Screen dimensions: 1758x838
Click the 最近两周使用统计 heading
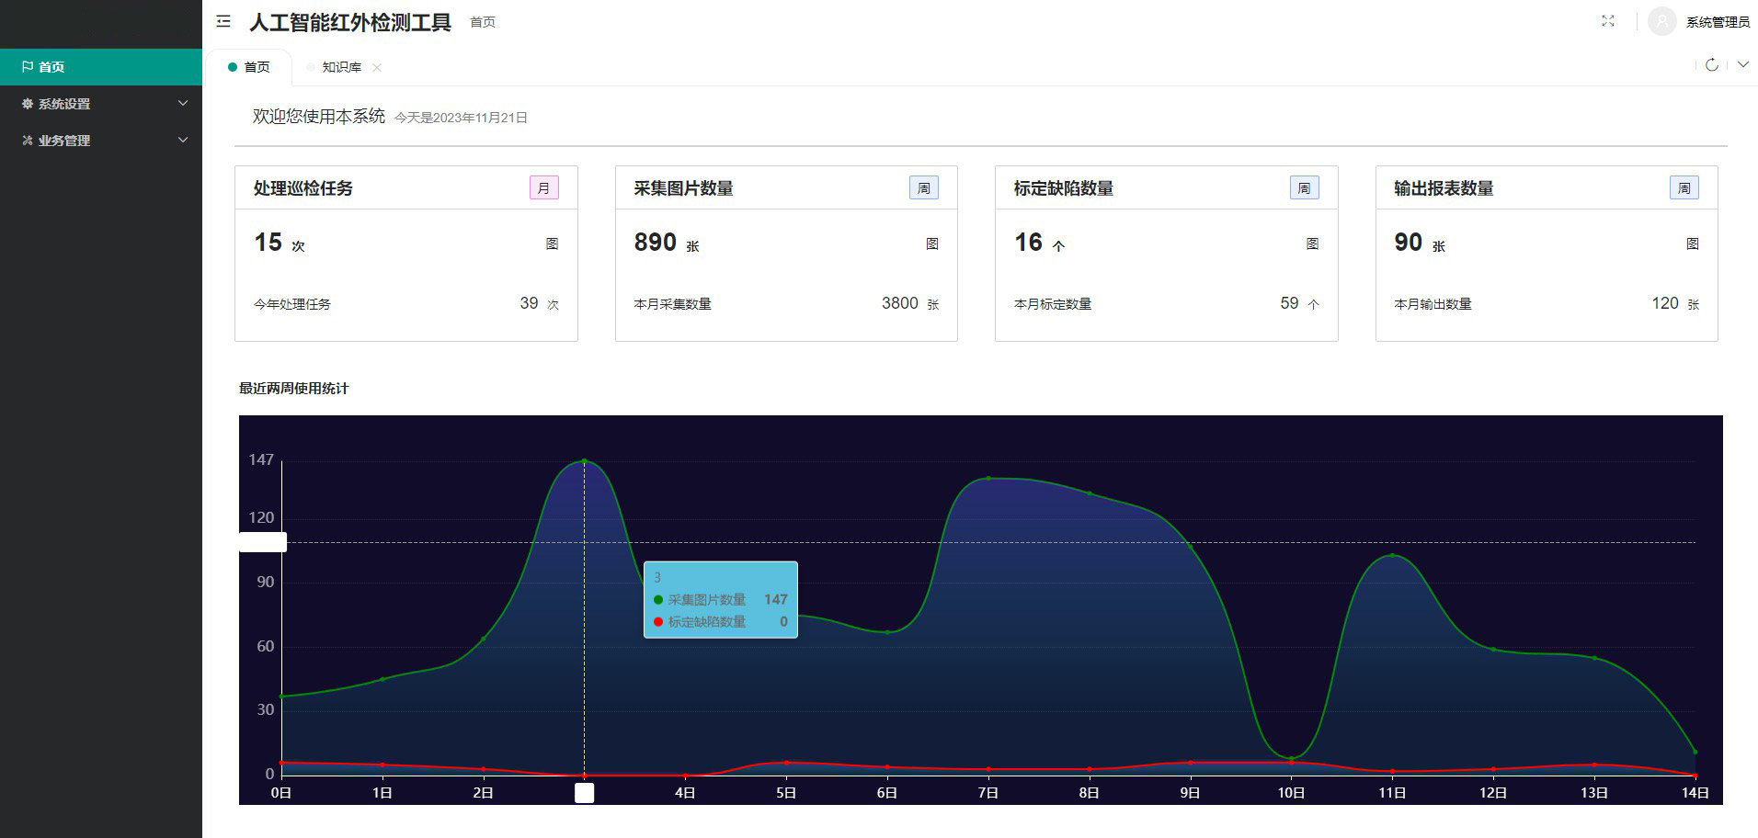pos(294,389)
